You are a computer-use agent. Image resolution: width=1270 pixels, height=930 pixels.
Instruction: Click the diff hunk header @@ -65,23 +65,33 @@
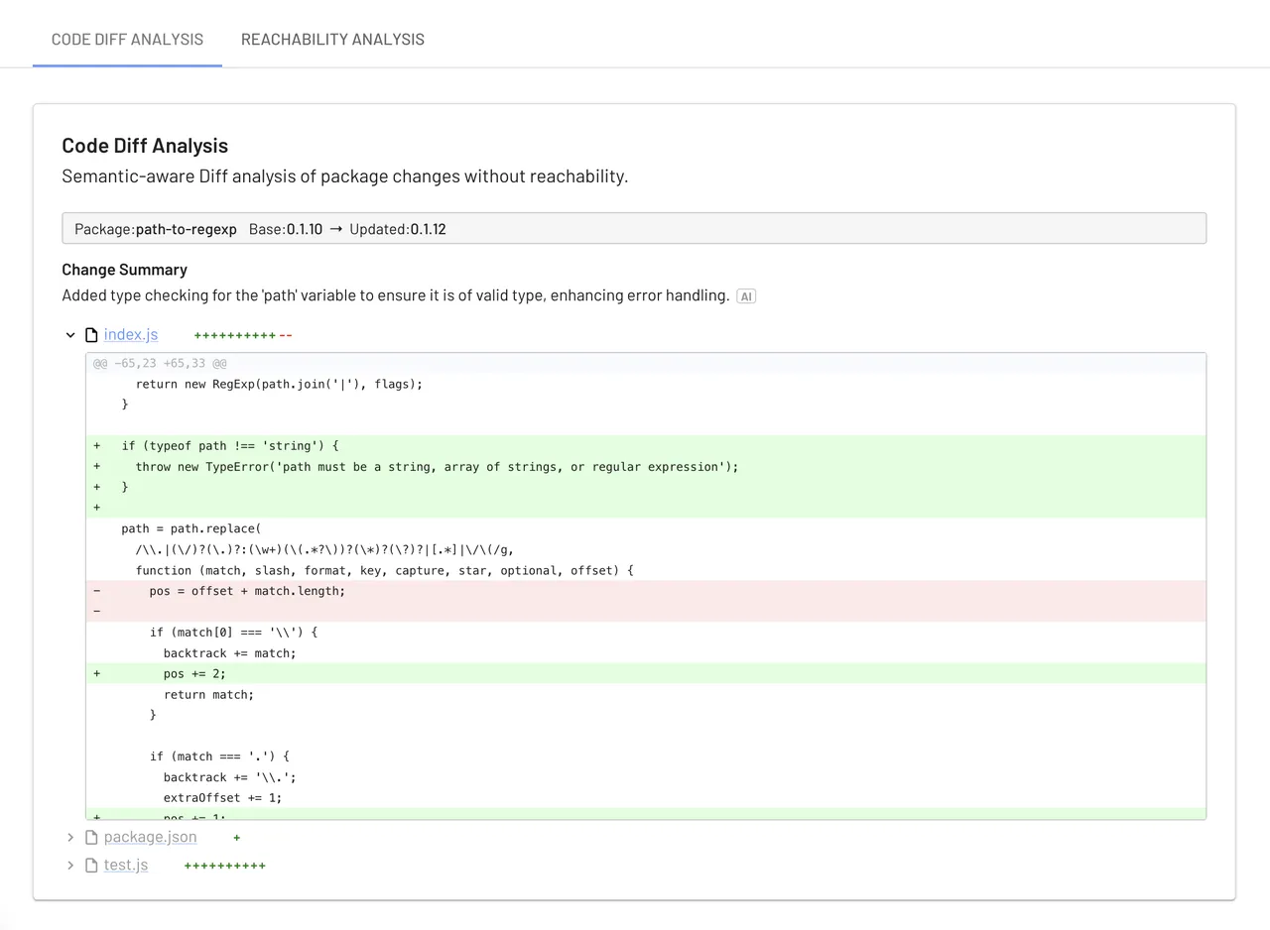[x=160, y=364]
